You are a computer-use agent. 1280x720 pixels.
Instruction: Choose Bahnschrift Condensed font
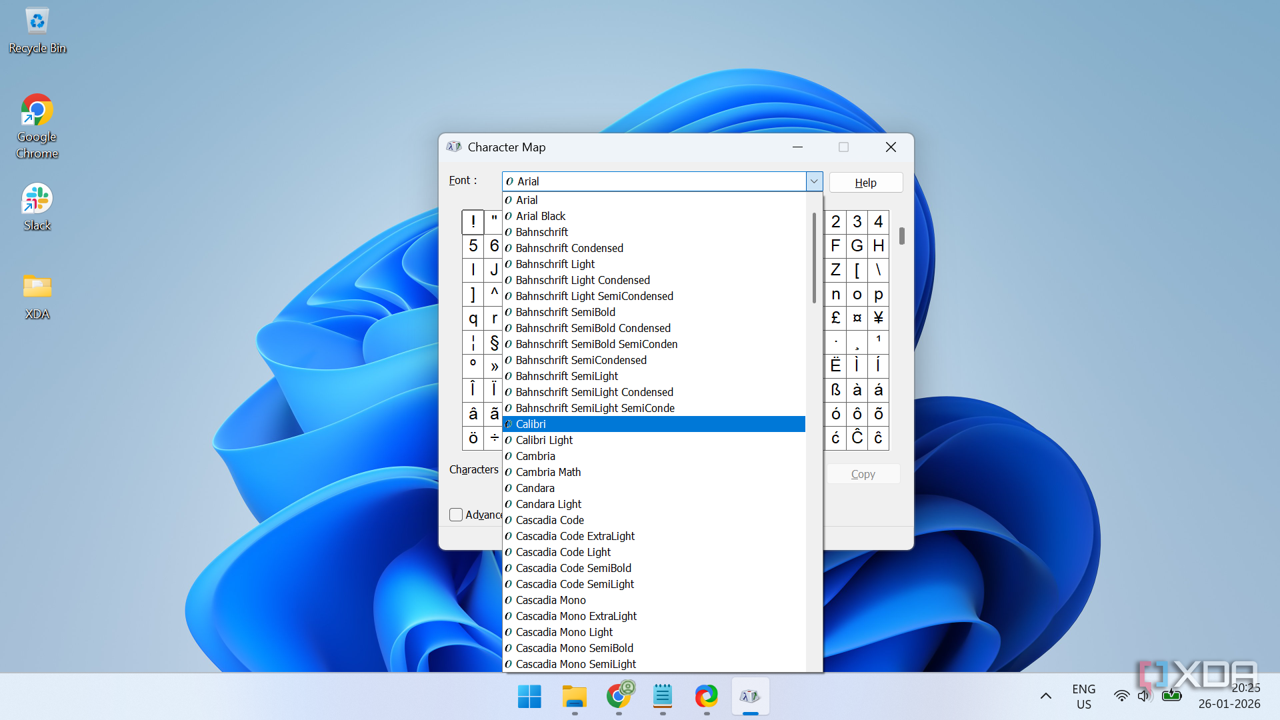[x=654, y=248]
